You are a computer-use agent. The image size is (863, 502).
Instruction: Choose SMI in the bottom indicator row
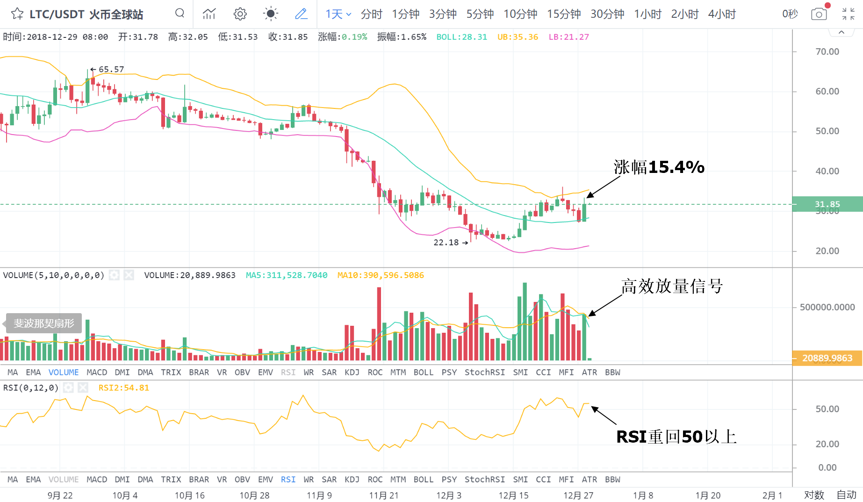[520, 479]
